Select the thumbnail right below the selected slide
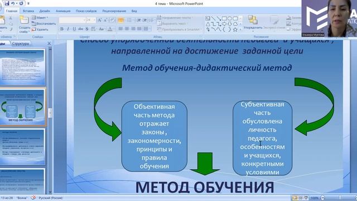The height and width of the screenshot is (201, 357). coord(22,147)
